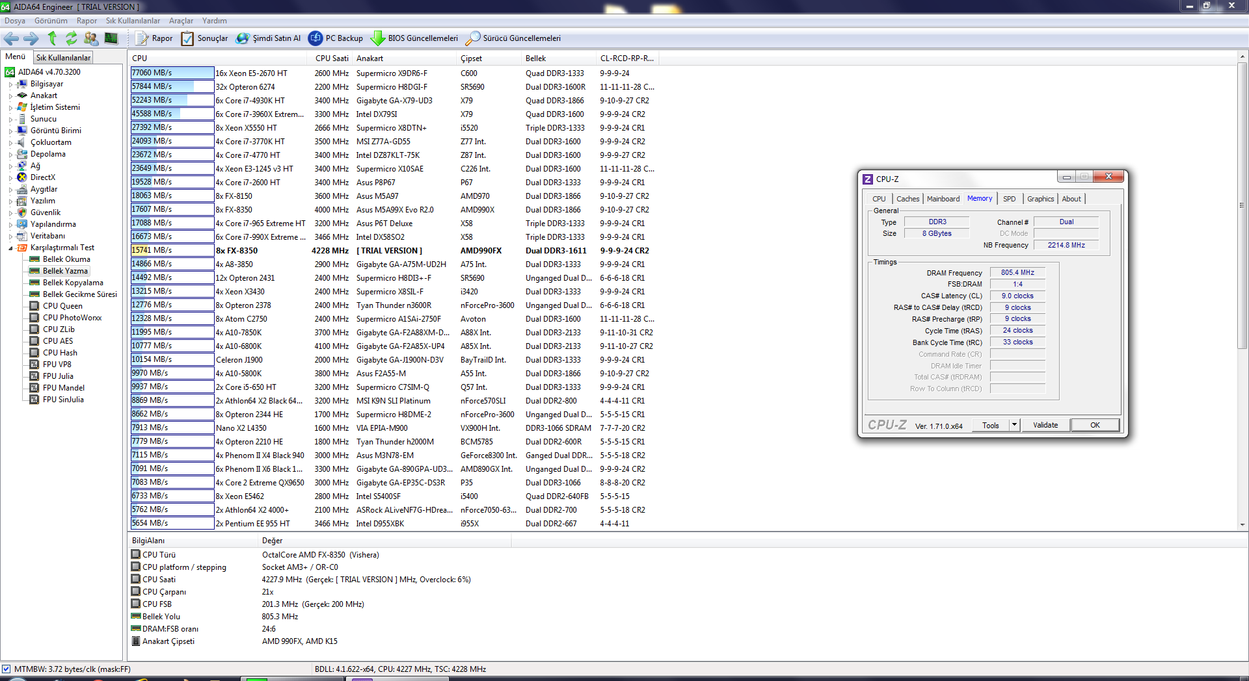Open the CPU-Z Tools dropdown arrow

coord(1014,425)
